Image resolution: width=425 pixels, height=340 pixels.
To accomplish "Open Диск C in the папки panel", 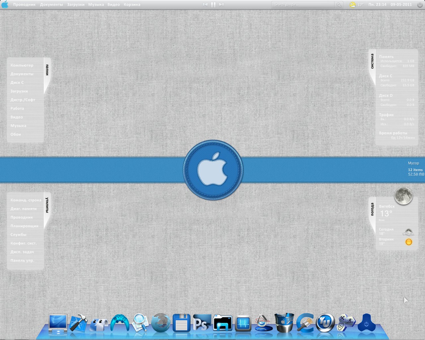I will coord(17,83).
